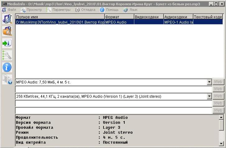This screenshot has height=148, width=226.
Task: Click the Open File icon in sidebar
Action: (x=7, y=19)
